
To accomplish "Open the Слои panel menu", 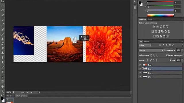I will [182, 41].
